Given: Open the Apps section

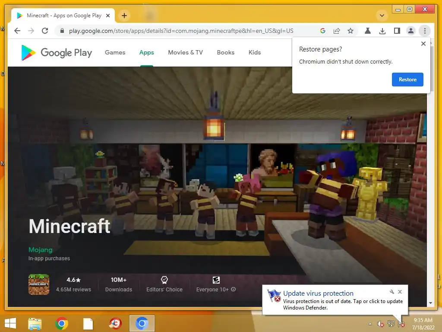Looking at the screenshot, I should pyautogui.click(x=147, y=52).
